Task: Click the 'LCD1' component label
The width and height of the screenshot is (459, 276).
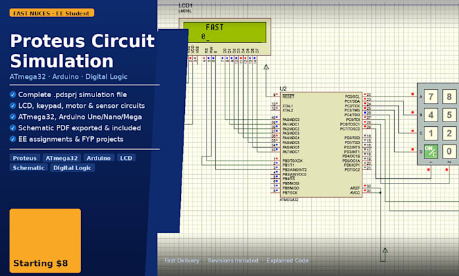Action: click(186, 5)
